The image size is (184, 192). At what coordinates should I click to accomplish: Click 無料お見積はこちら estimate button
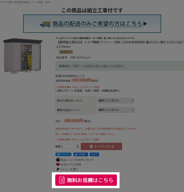pyautogui.click(x=86, y=180)
